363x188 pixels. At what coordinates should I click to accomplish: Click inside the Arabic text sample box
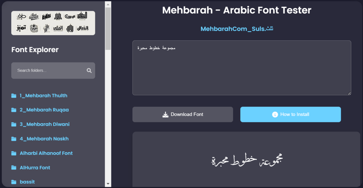(242, 68)
